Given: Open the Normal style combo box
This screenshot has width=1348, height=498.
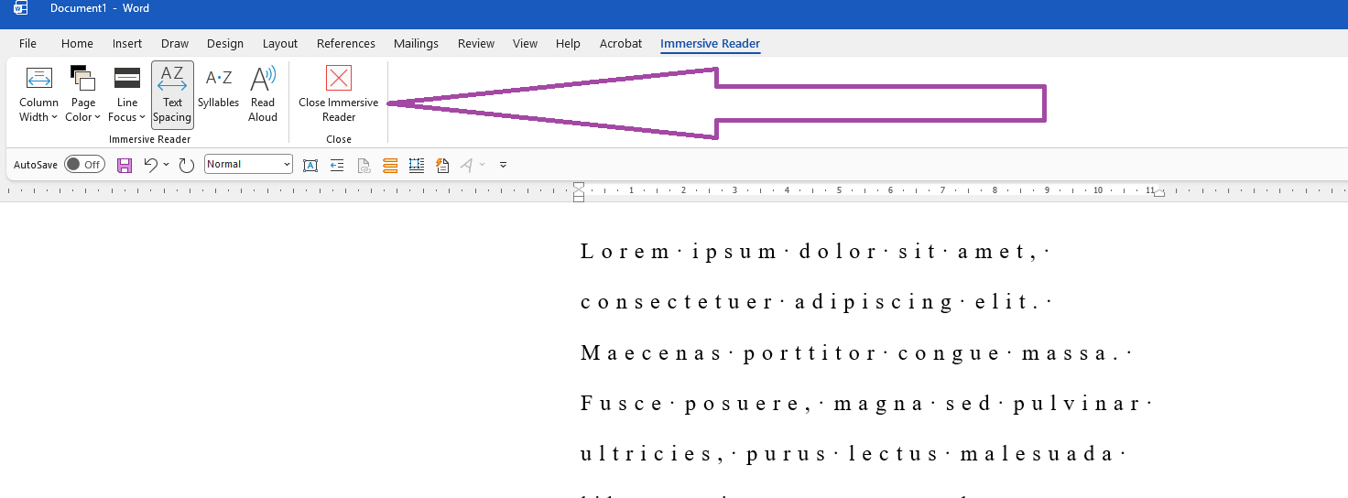Looking at the screenshot, I should click(x=248, y=165).
